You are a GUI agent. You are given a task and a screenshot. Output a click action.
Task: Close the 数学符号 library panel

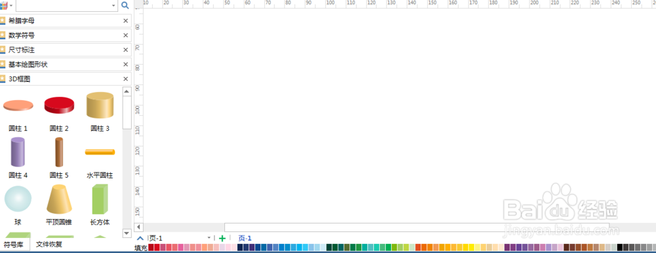click(x=125, y=35)
